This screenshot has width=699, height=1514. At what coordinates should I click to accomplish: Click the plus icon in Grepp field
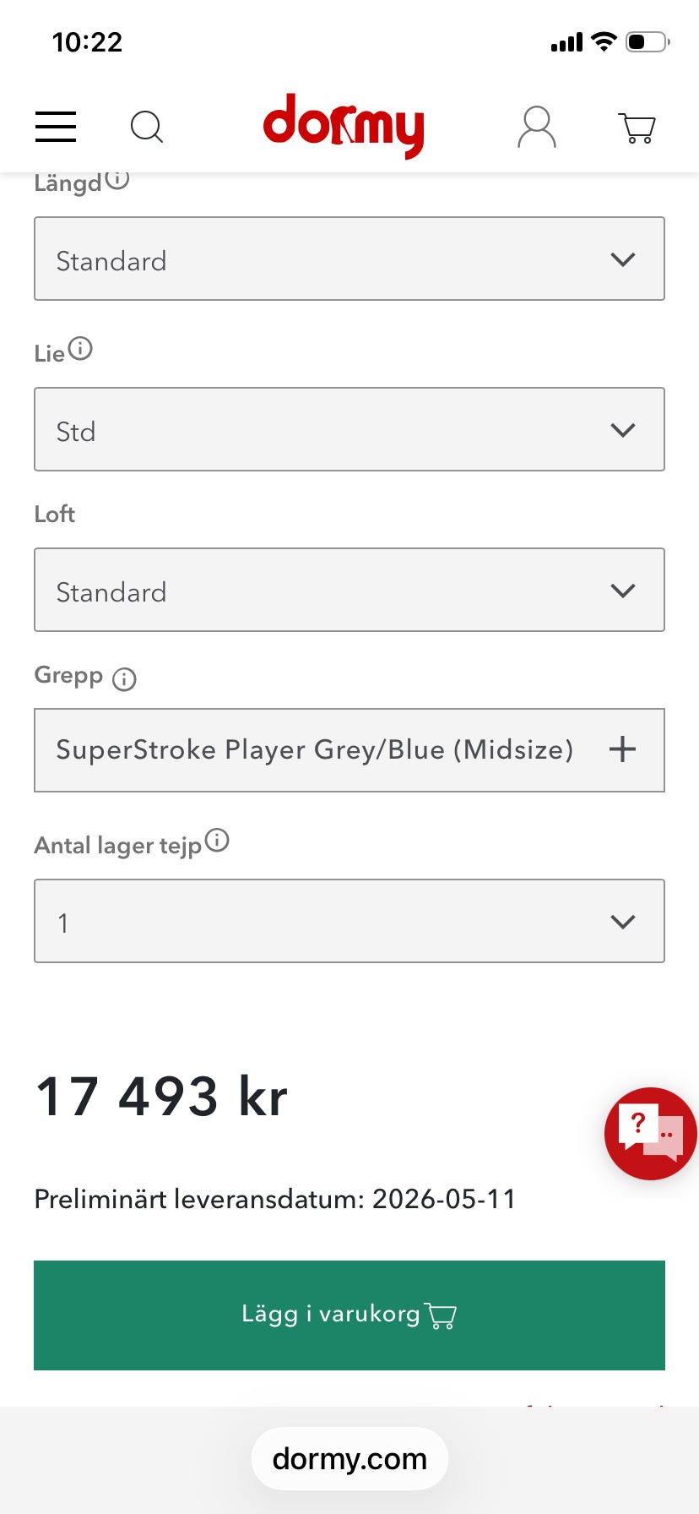point(622,749)
